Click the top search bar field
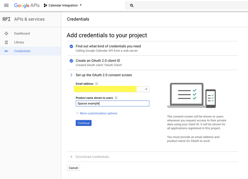Image resolution: width=248 pixels, height=179 pixels. (186, 5)
